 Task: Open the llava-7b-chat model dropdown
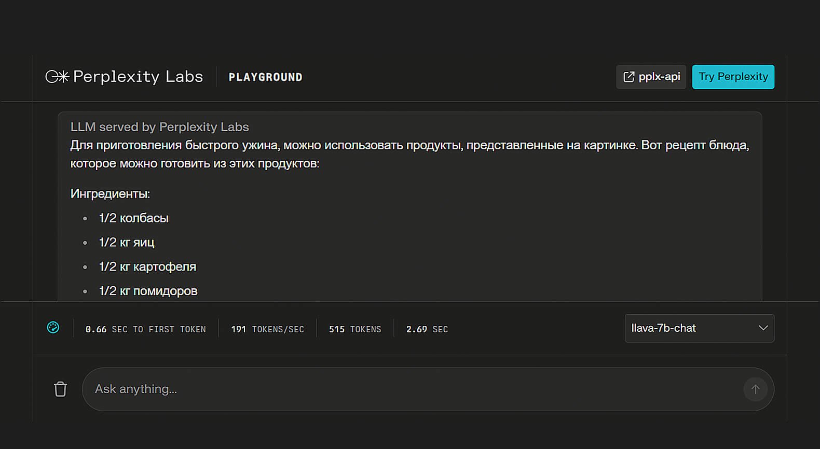(699, 328)
